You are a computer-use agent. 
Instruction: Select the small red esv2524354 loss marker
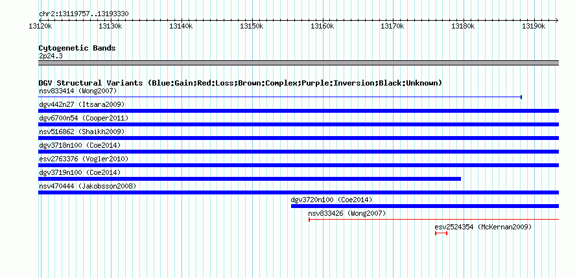click(x=442, y=233)
